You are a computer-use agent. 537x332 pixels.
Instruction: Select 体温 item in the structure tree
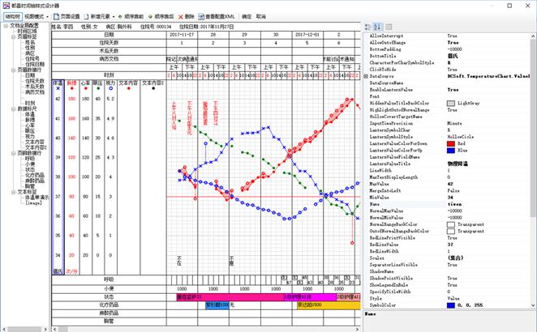click(x=30, y=114)
